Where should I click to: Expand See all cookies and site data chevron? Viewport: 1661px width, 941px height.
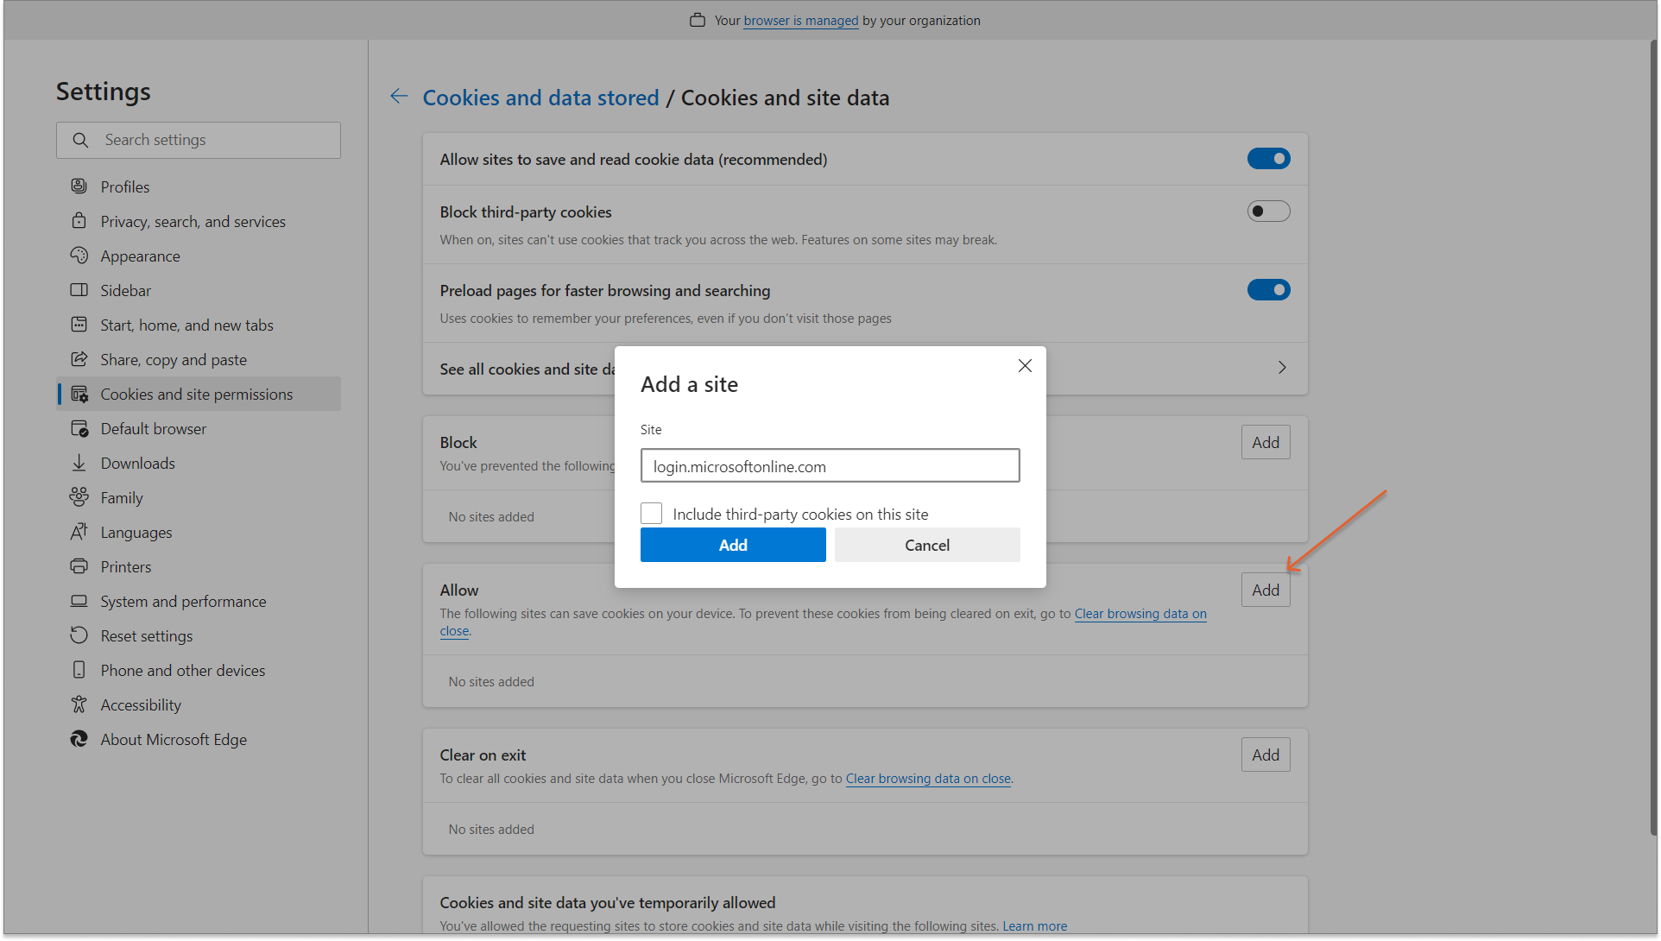click(1282, 368)
